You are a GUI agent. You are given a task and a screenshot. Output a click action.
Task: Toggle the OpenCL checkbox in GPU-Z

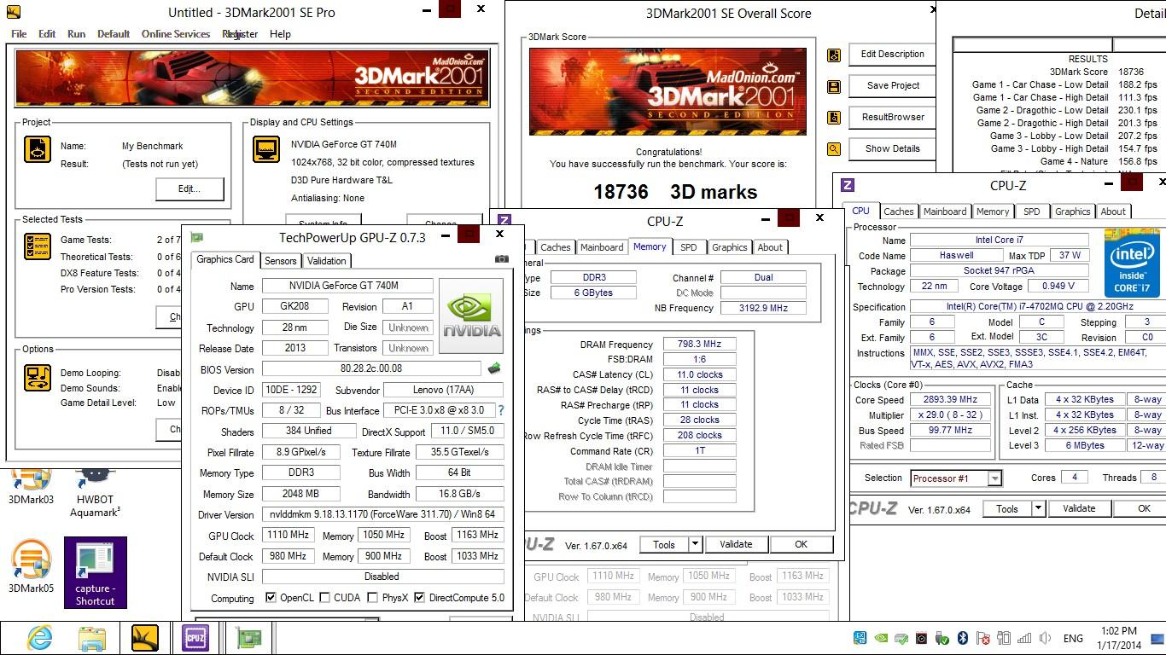[271, 598]
